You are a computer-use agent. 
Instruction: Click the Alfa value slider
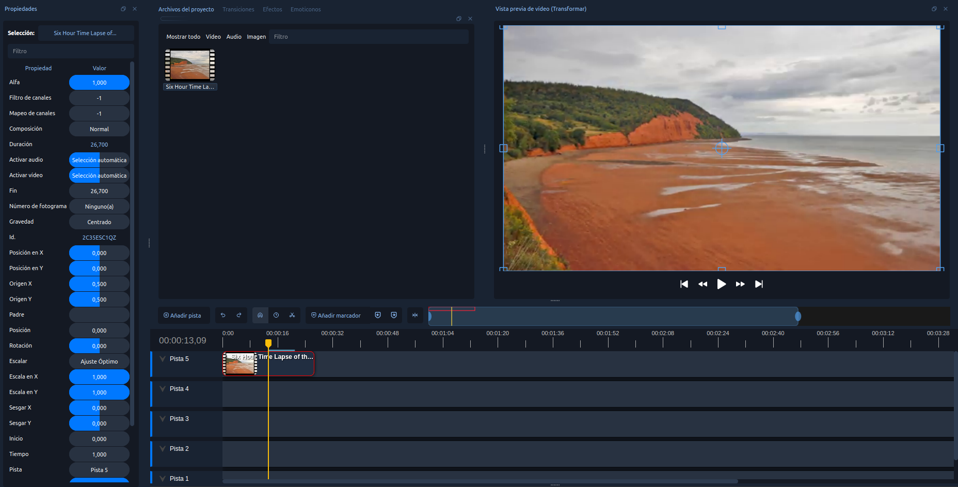coord(99,83)
